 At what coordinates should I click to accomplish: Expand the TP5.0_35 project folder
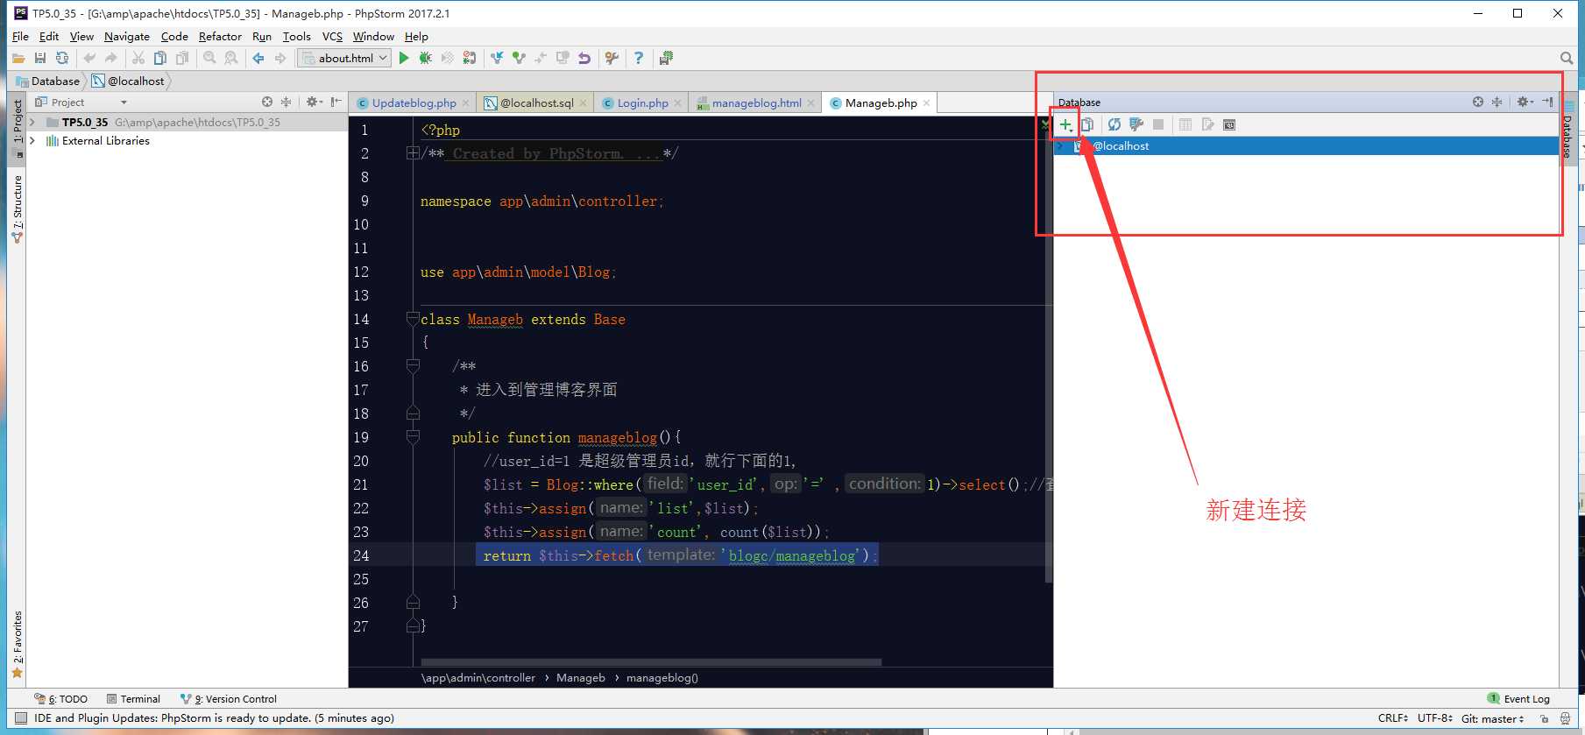(x=32, y=122)
